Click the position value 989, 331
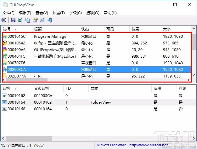 pyautogui.click(x=139, y=56)
